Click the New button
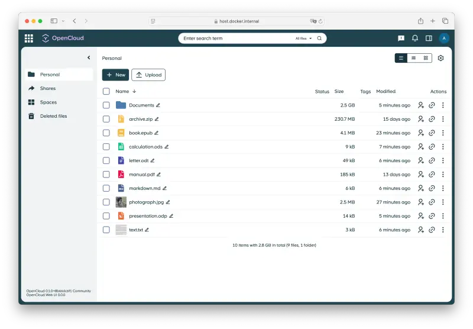This screenshot has width=473, height=329. click(x=115, y=75)
